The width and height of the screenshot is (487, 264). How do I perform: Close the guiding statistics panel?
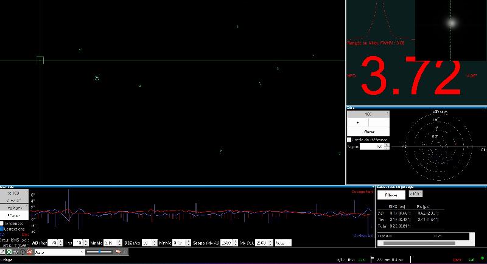coord(485,187)
